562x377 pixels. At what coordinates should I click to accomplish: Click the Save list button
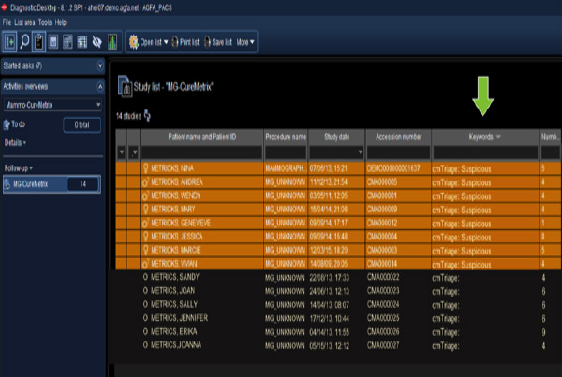[x=218, y=42]
